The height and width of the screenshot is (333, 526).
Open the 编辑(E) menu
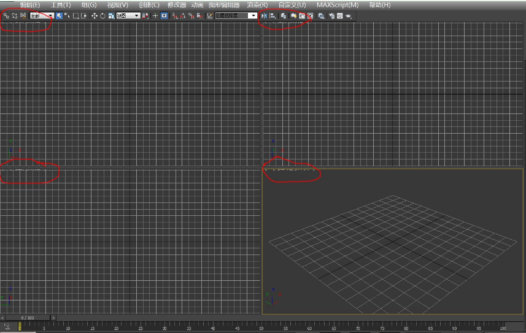coord(30,5)
